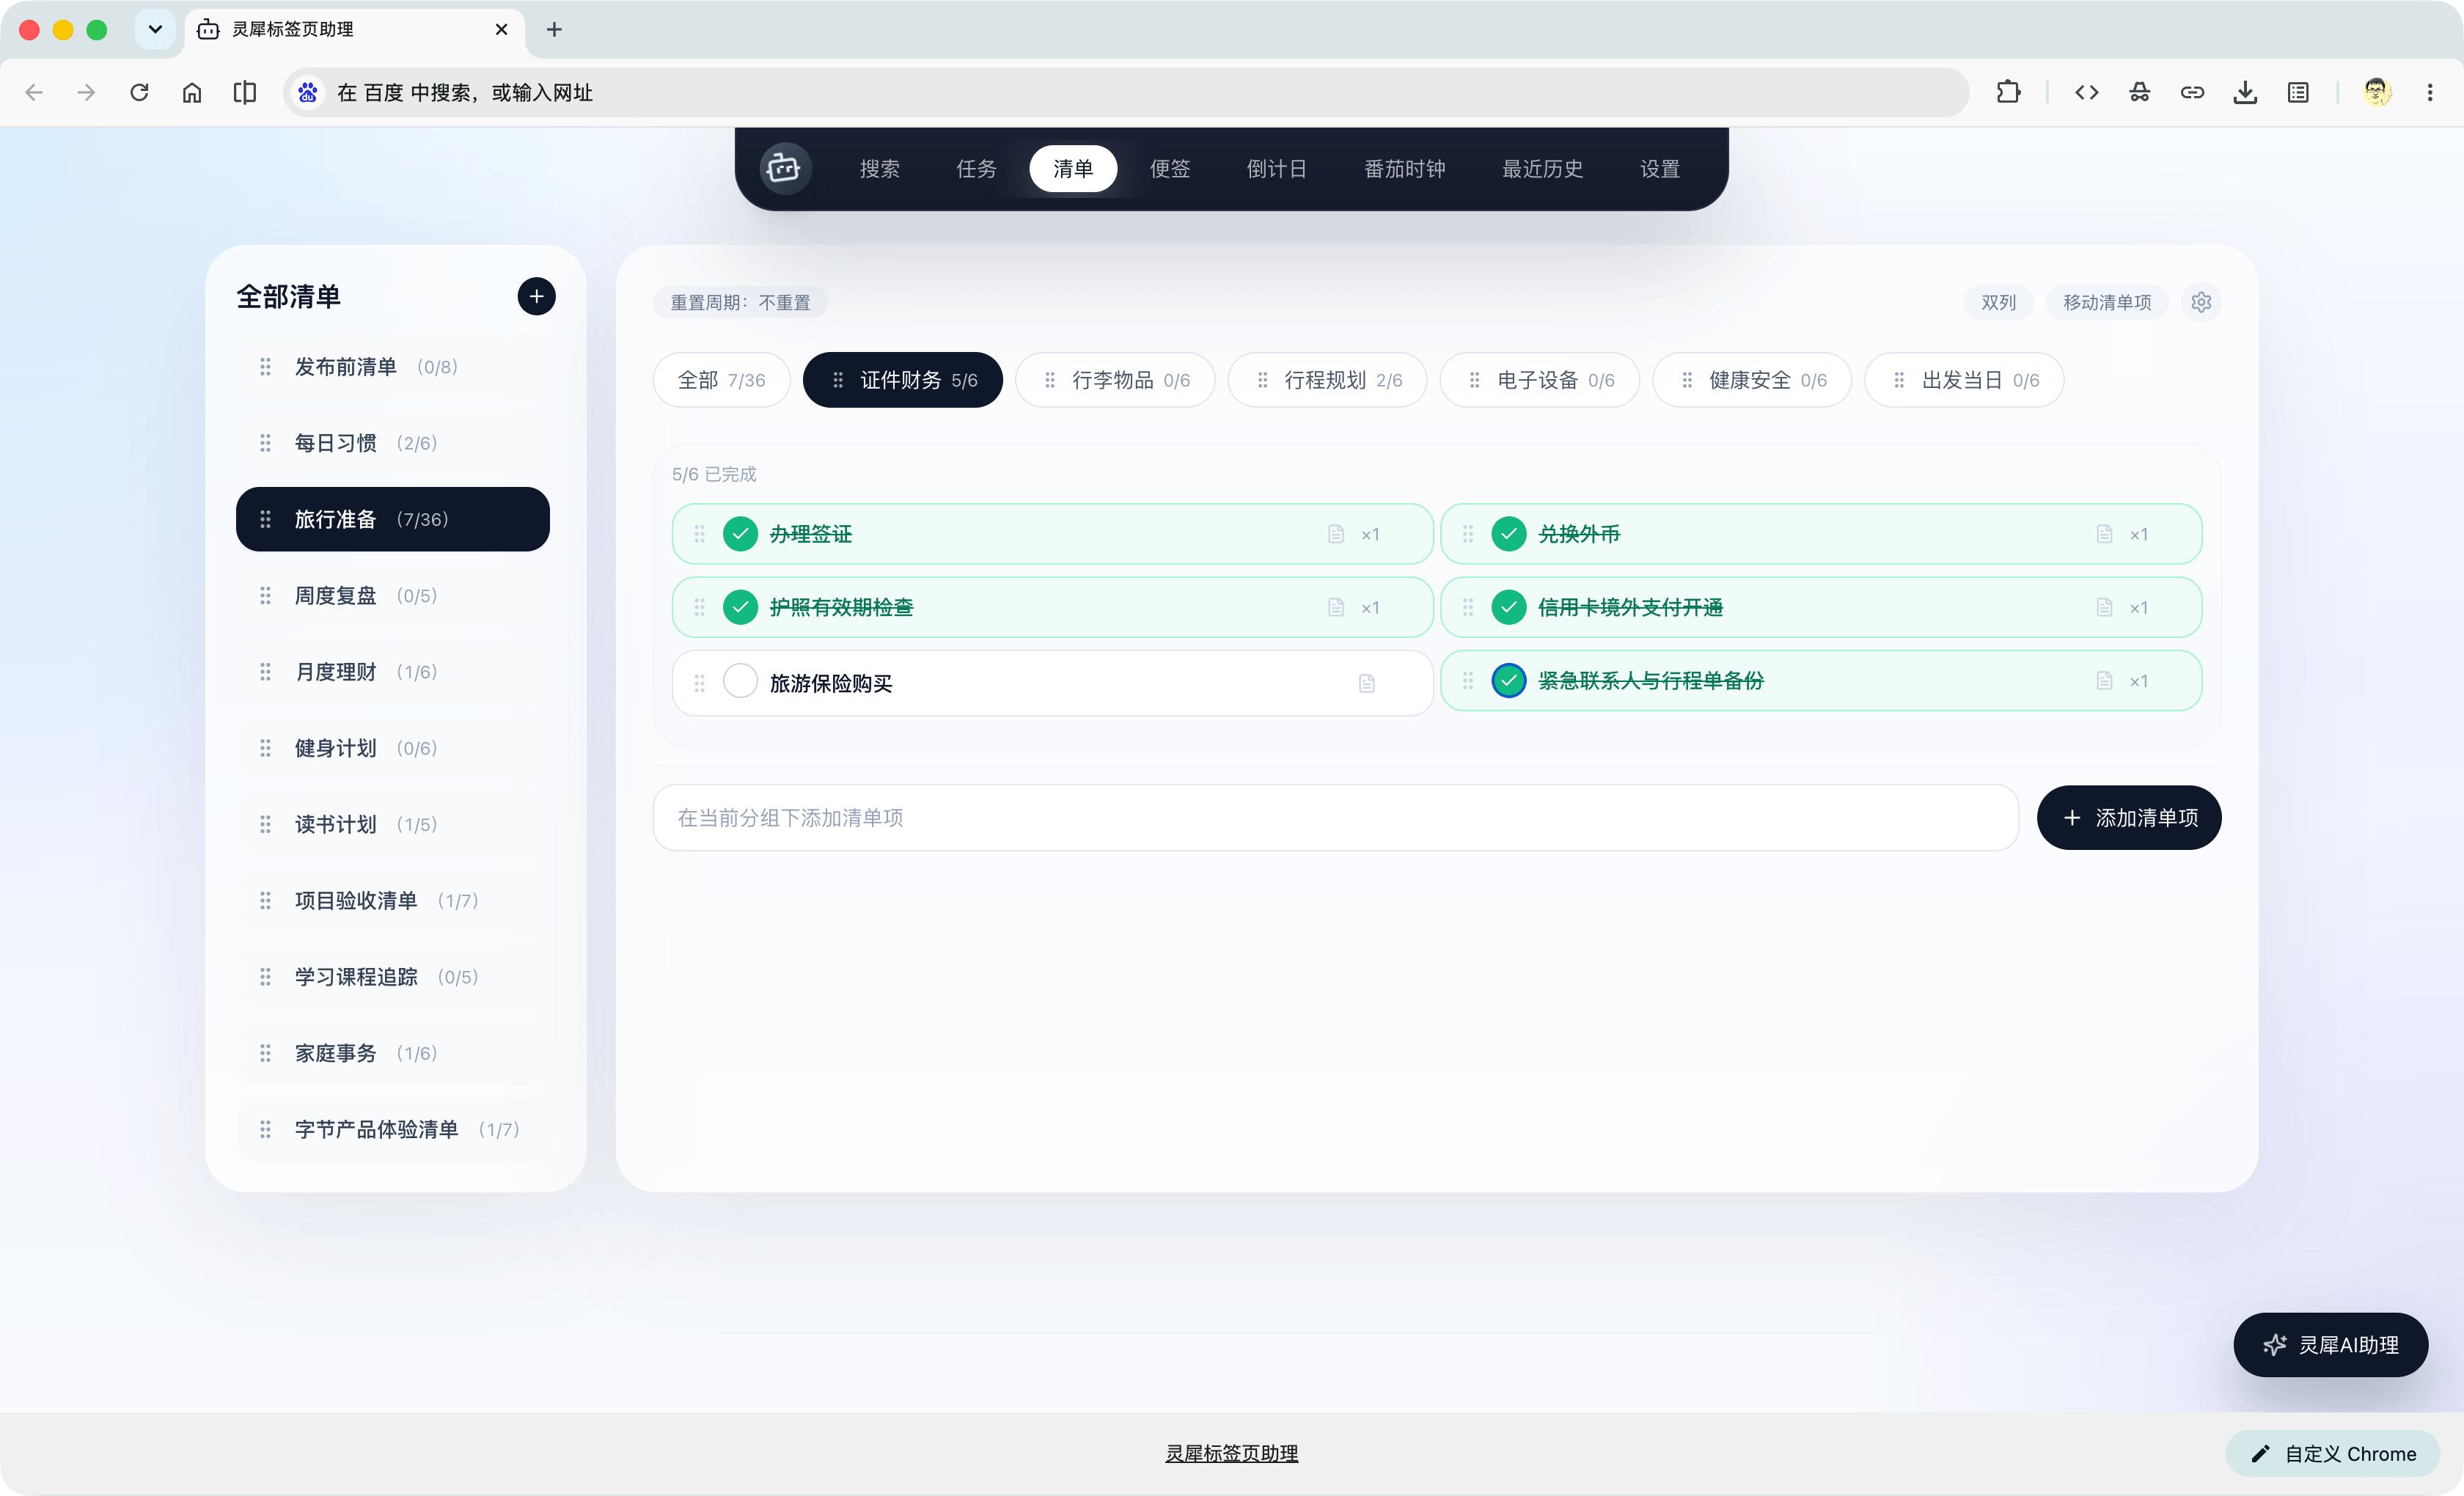Open 灵犀AI助理 assistant
This screenshot has height=1496, width=2464.
(2331, 1345)
